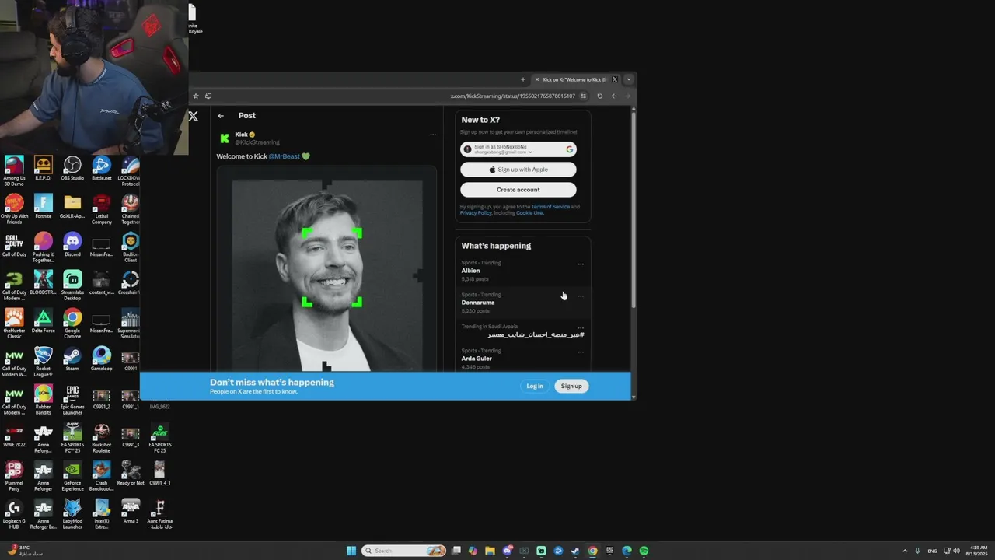
Task: Click the Sign in as Google button
Action: [518, 149]
